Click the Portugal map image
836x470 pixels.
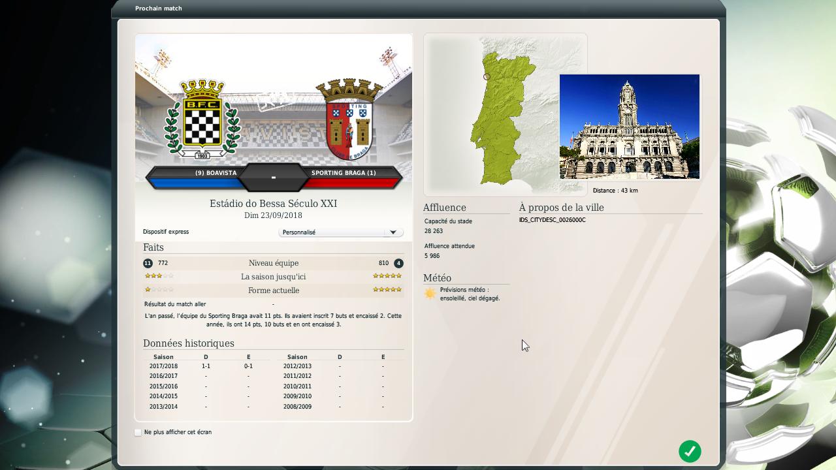tap(506, 114)
